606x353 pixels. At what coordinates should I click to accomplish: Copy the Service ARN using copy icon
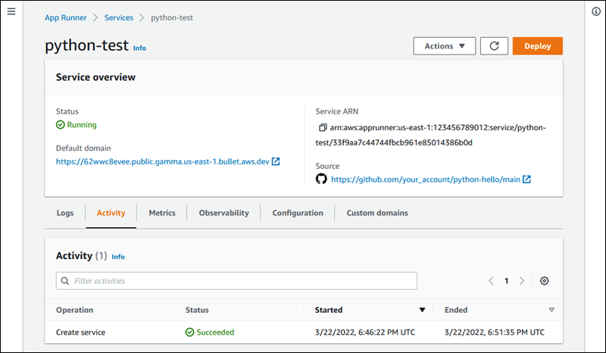(x=323, y=128)
